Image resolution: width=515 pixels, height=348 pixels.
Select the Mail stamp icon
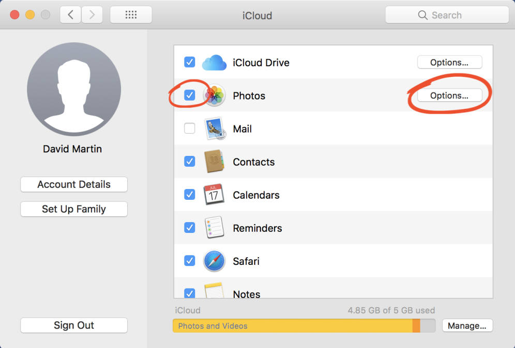coord(215,129)
